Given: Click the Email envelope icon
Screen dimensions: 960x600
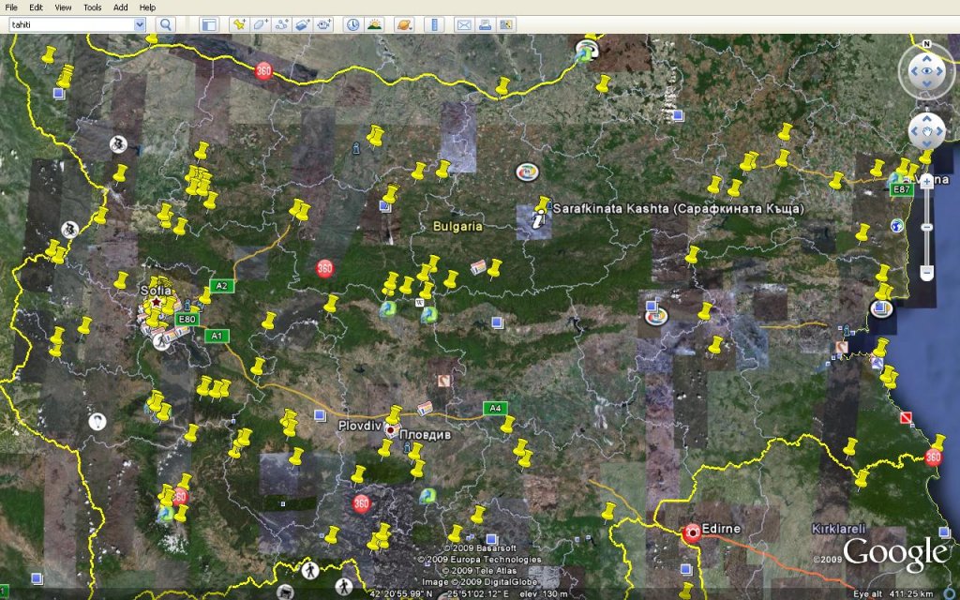Looking at the screenshot, I should (x=463, y=25).
